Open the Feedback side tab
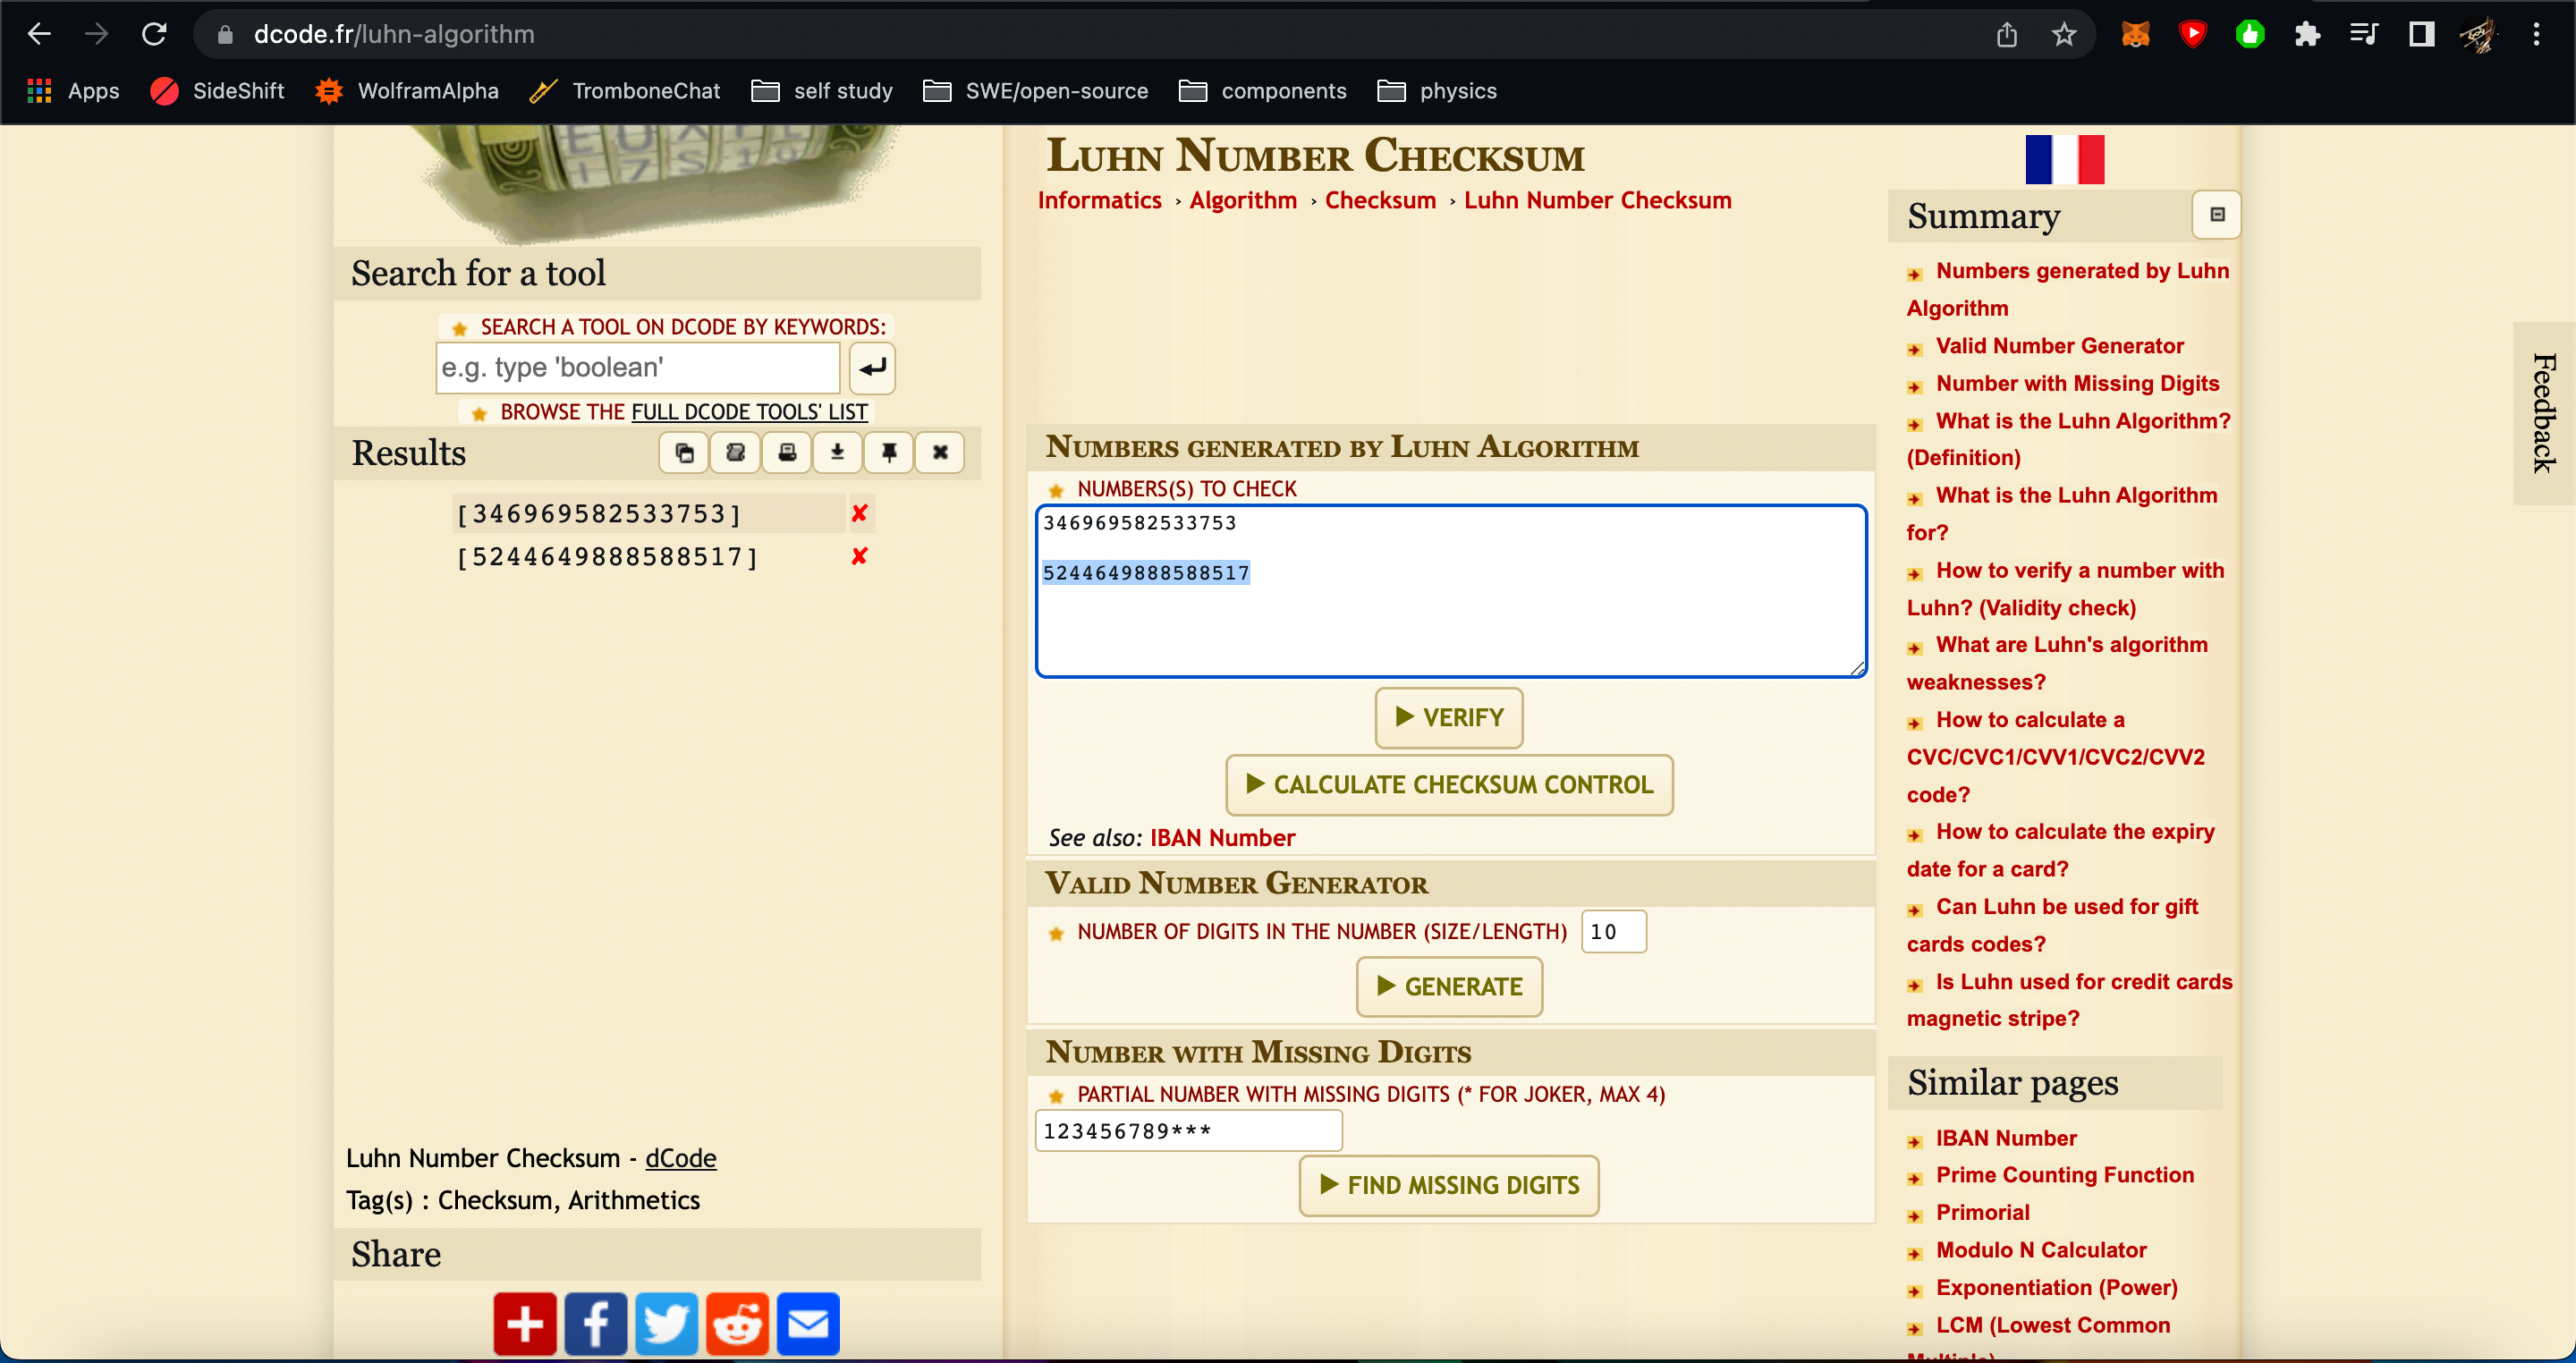The width and height of the screenshot is (2576, 1363). click(2543, 413)
